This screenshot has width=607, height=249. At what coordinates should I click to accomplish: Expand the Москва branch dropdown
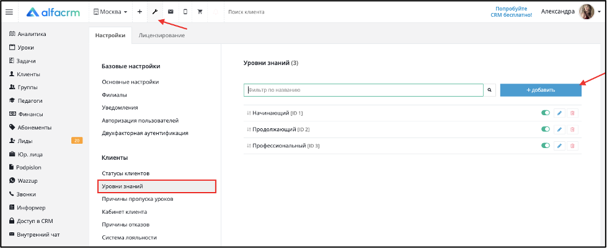pos(110,12)
